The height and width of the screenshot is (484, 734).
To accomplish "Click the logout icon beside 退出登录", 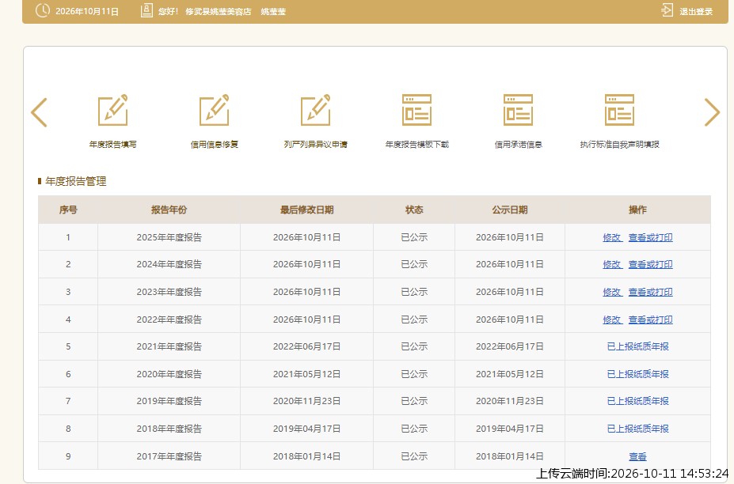I will tap(667, 10).
